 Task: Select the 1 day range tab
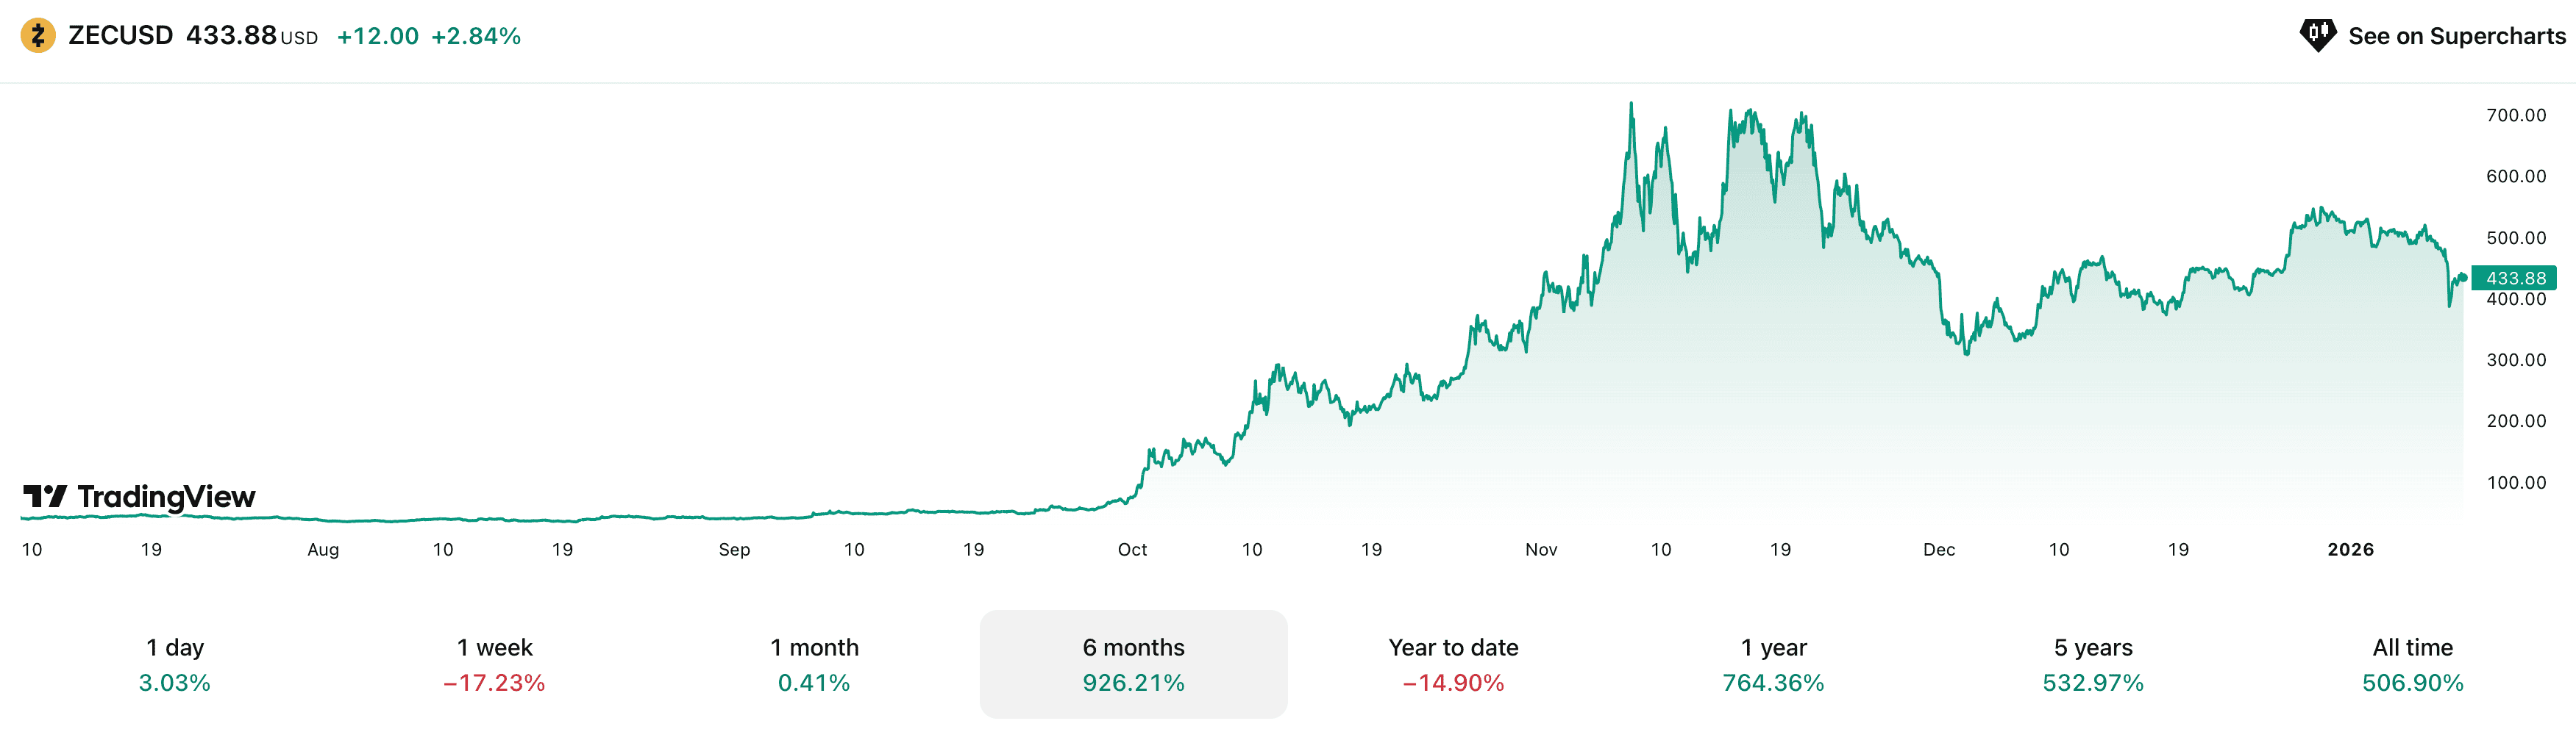[175, 664]
